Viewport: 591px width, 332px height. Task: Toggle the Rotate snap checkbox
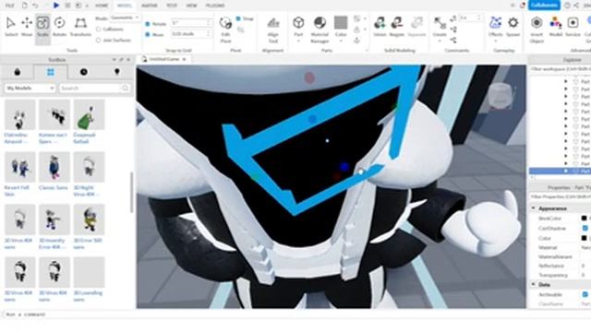point(148,24)
